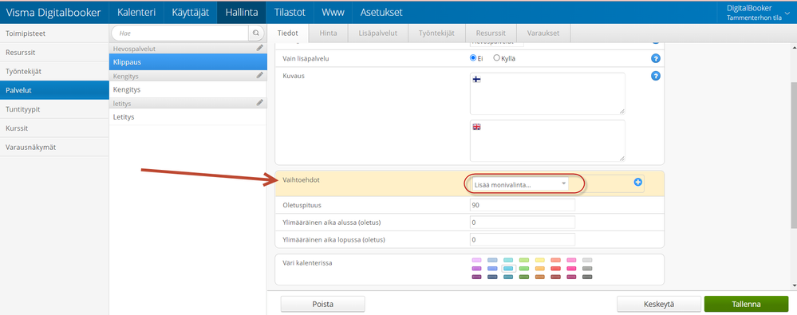The height and width of the screenshot is (315, 797).
Task: Click the Finnish-flag Kuvaus text area
Action: click(547, 93)
